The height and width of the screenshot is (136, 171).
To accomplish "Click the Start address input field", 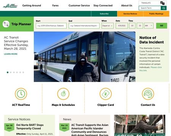I will (51, 26).
